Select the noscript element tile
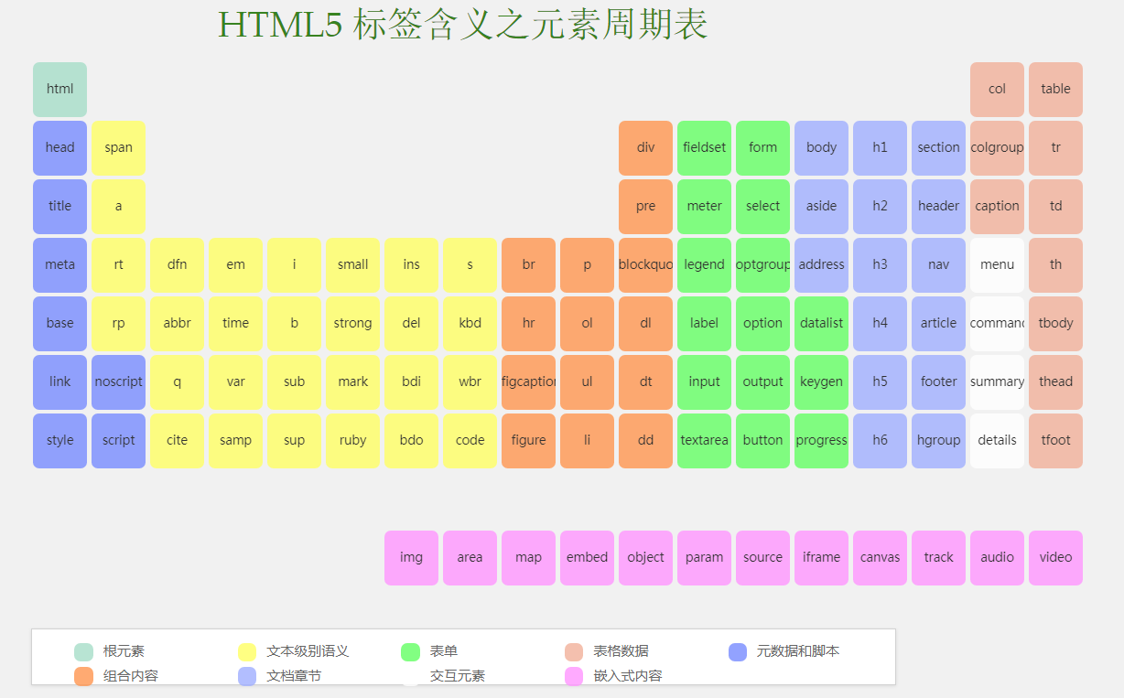Screen dimensions: 1124x698 (x=118, y=381)
